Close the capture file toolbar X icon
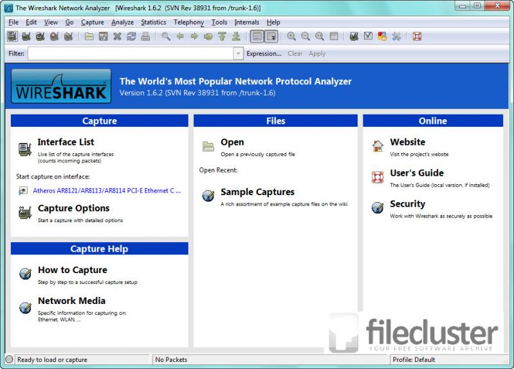Screen dimensions: 514x369 (117, 36)
